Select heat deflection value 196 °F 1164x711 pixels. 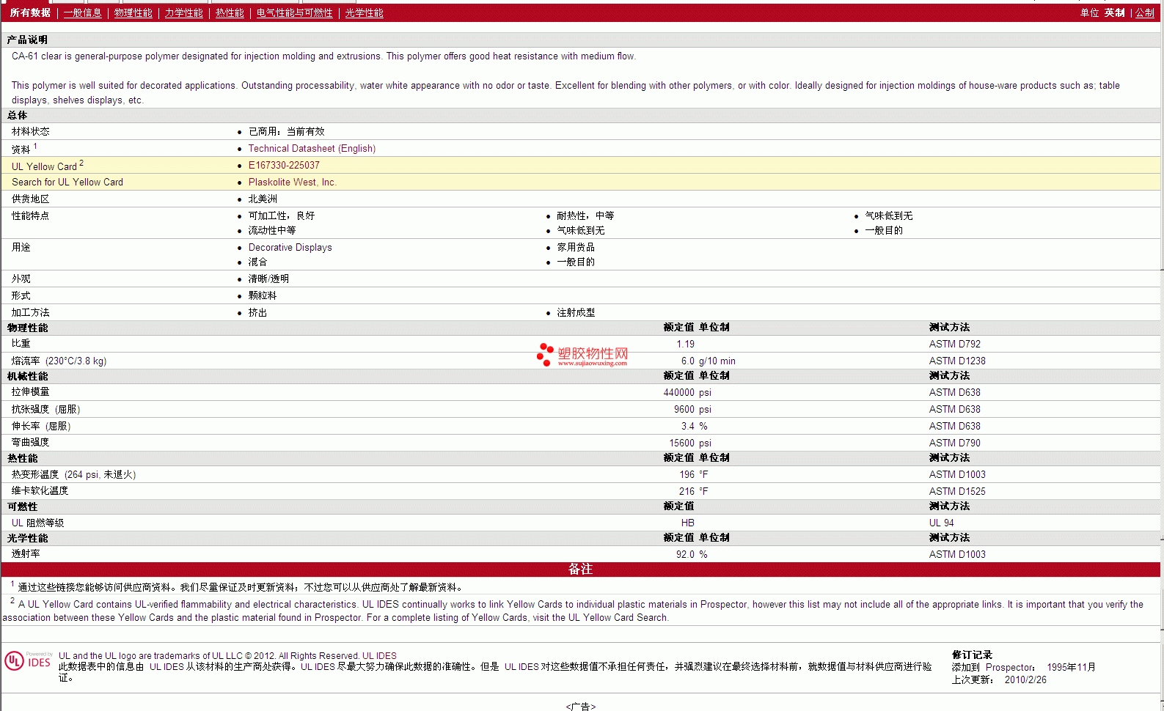click(x=693, y=475)
